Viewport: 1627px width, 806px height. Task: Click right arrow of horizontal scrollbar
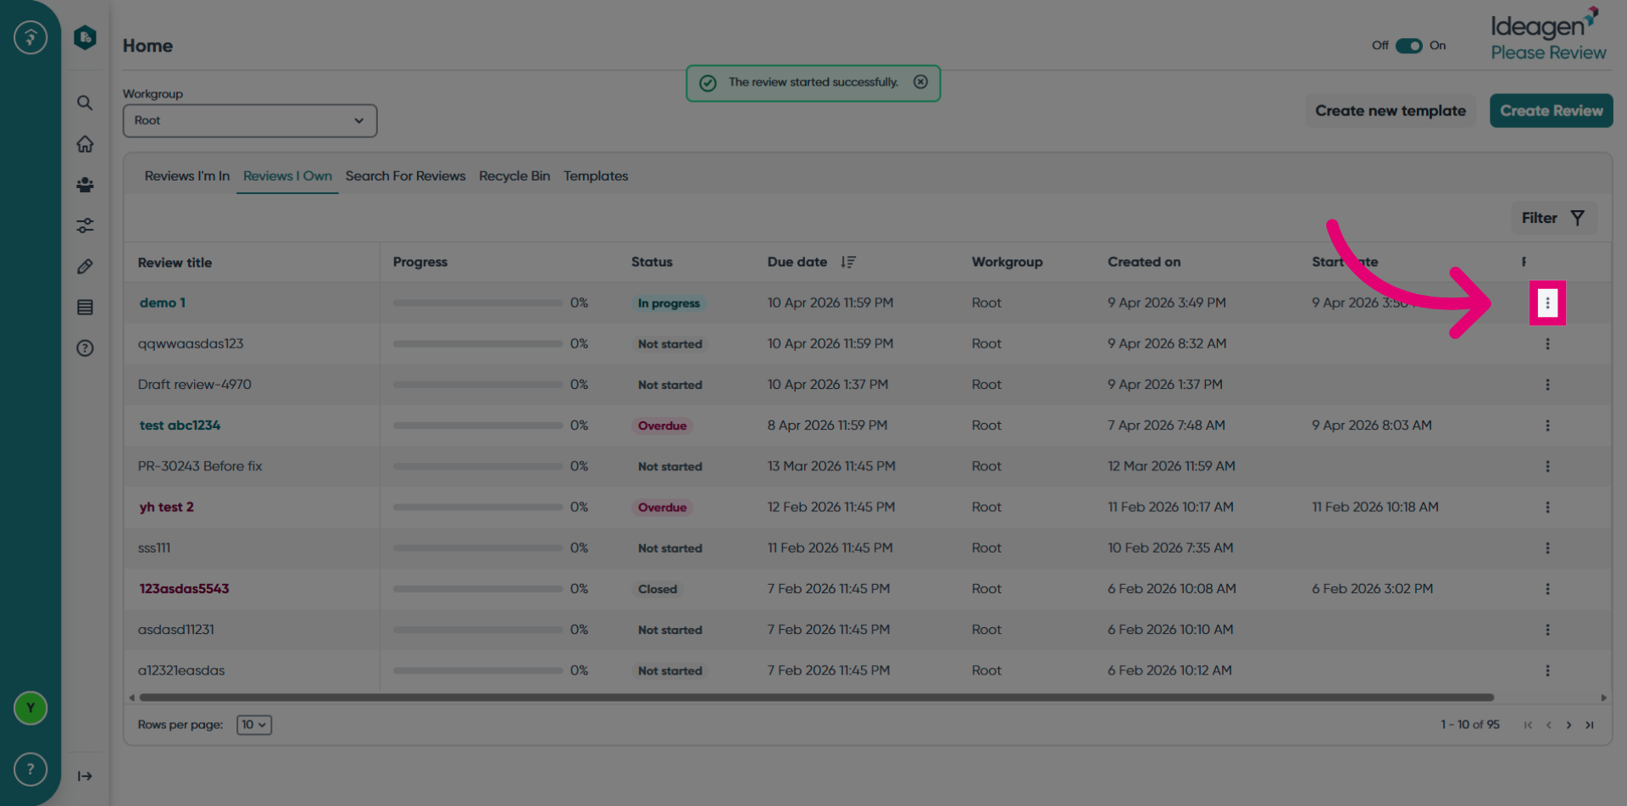(x=1603, y=698)
